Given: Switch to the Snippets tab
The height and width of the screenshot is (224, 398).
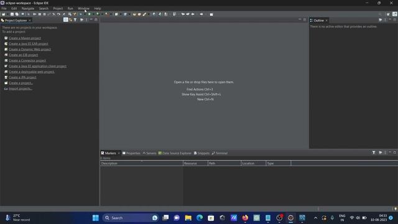Looking at the screenshot, I should [x=201, y=153].
